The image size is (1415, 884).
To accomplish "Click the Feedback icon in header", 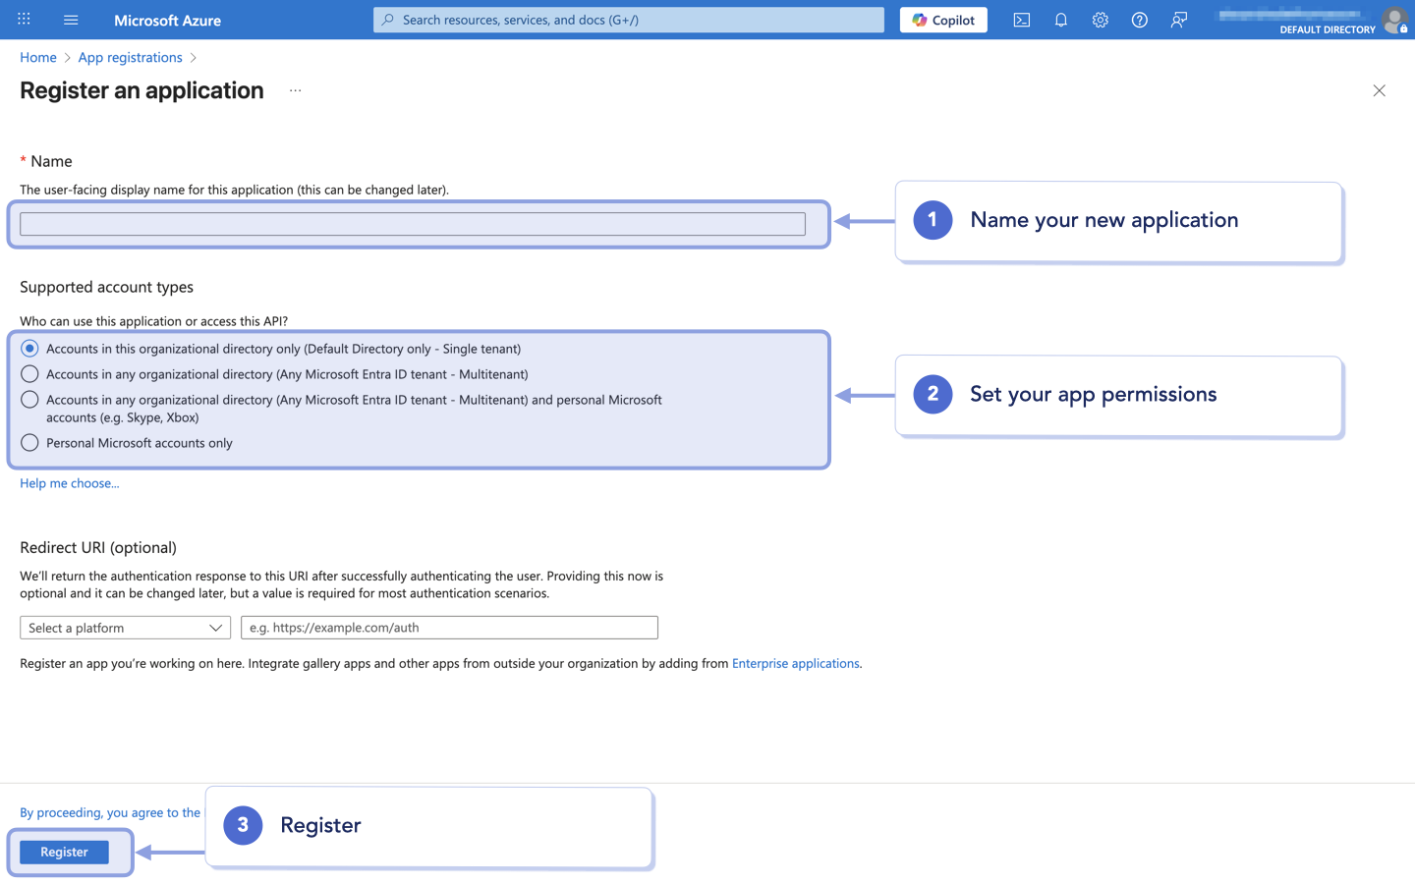I will click(x=1179, y=20).
